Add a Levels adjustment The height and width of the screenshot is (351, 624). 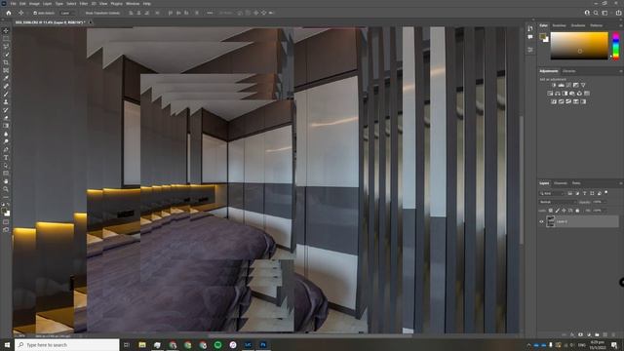pos(562,85)
